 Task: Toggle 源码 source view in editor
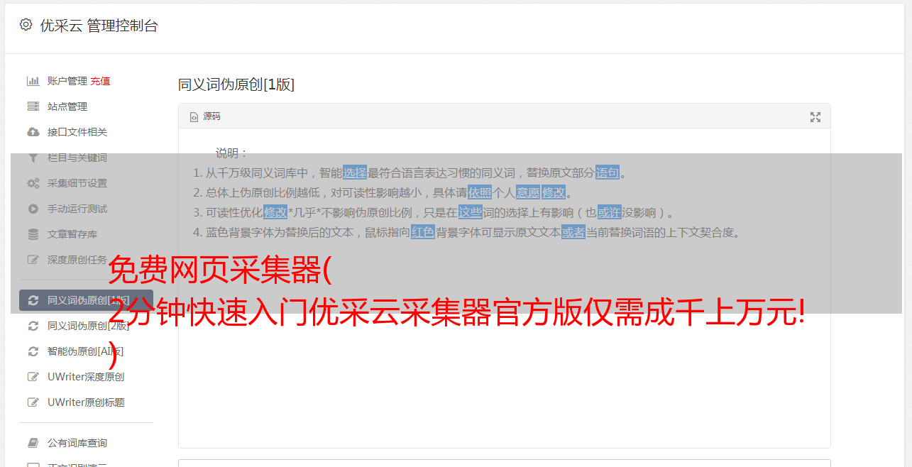tap(206, 116)
